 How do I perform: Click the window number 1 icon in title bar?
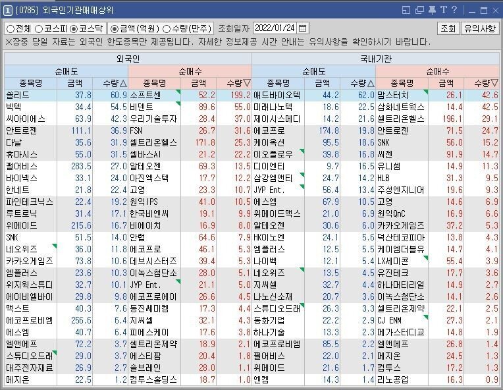[7, 11]
